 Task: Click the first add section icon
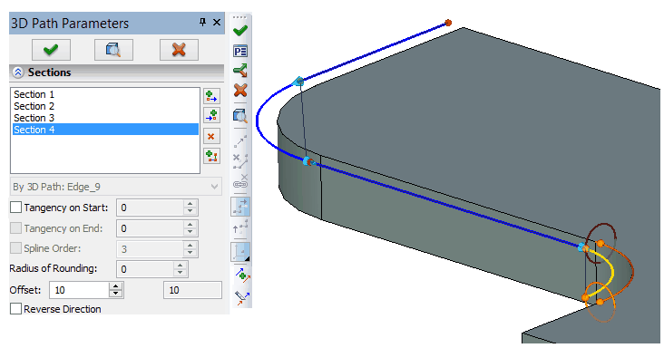[x=211, y=96]
